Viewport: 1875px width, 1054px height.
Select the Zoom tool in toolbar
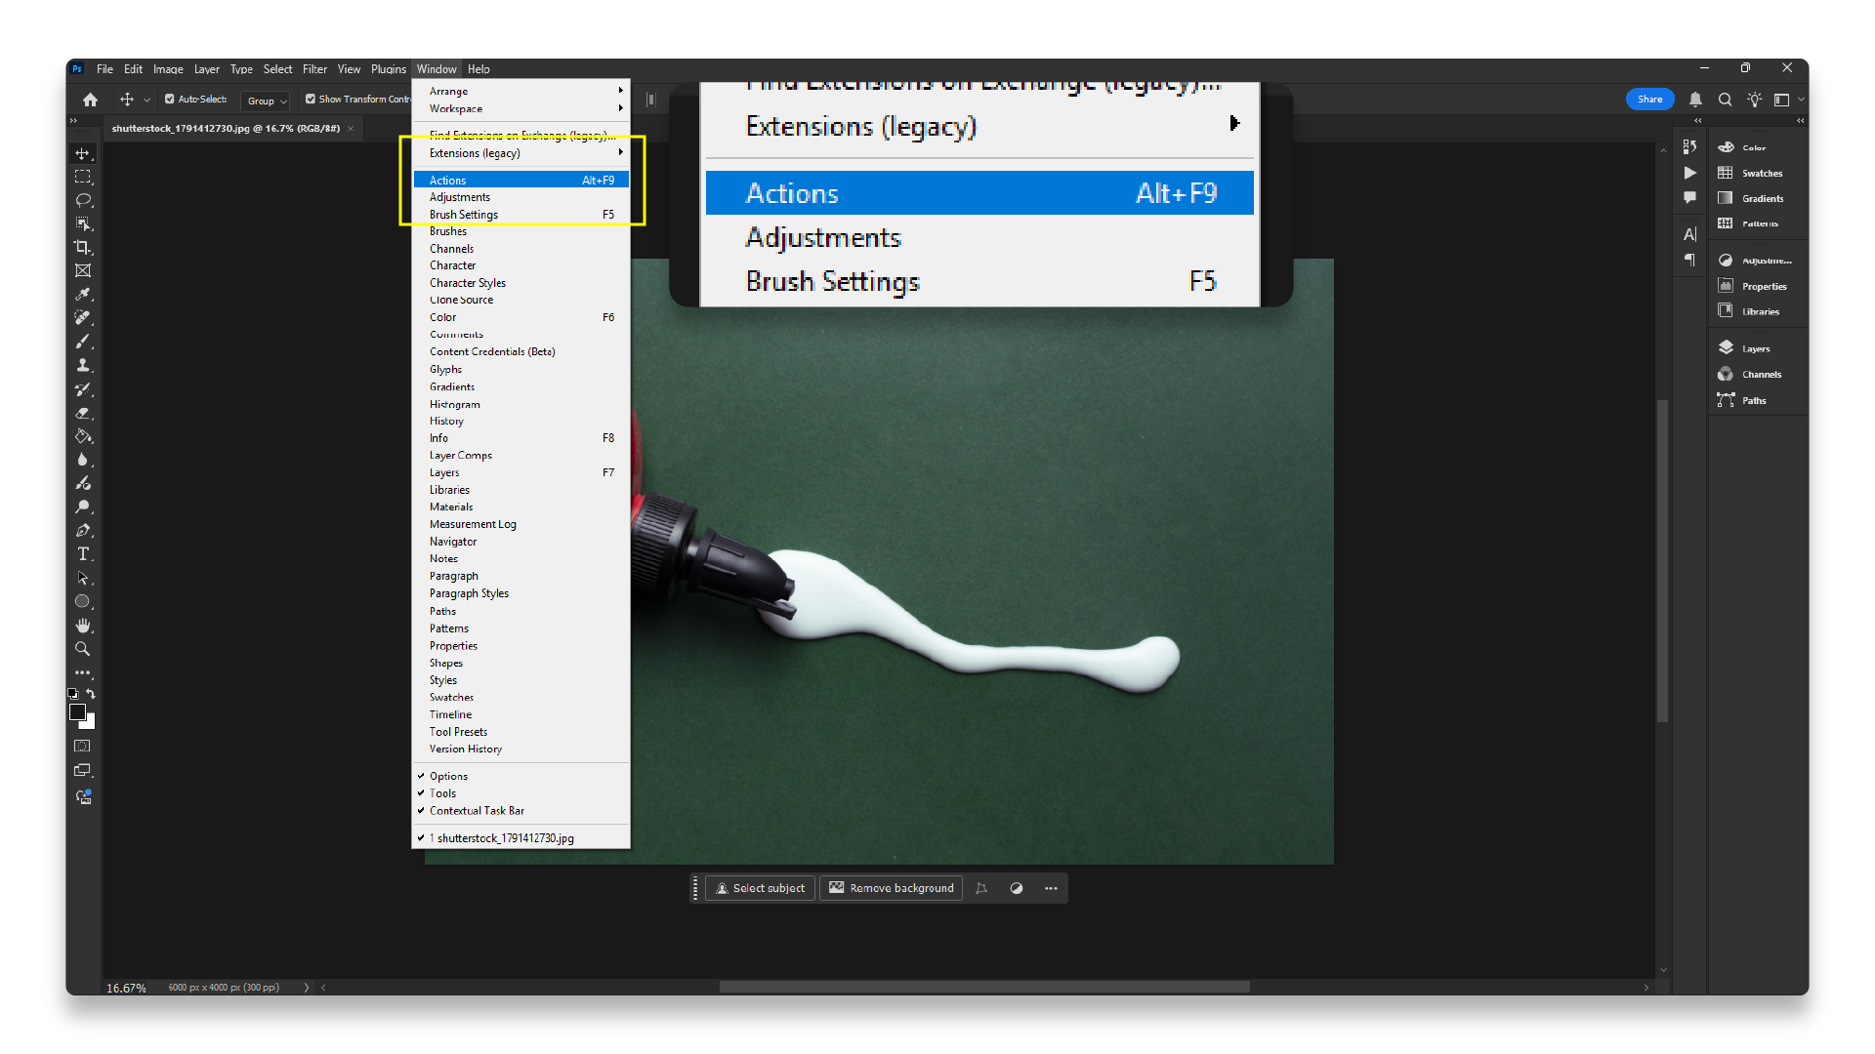click(x=83, y=649)
